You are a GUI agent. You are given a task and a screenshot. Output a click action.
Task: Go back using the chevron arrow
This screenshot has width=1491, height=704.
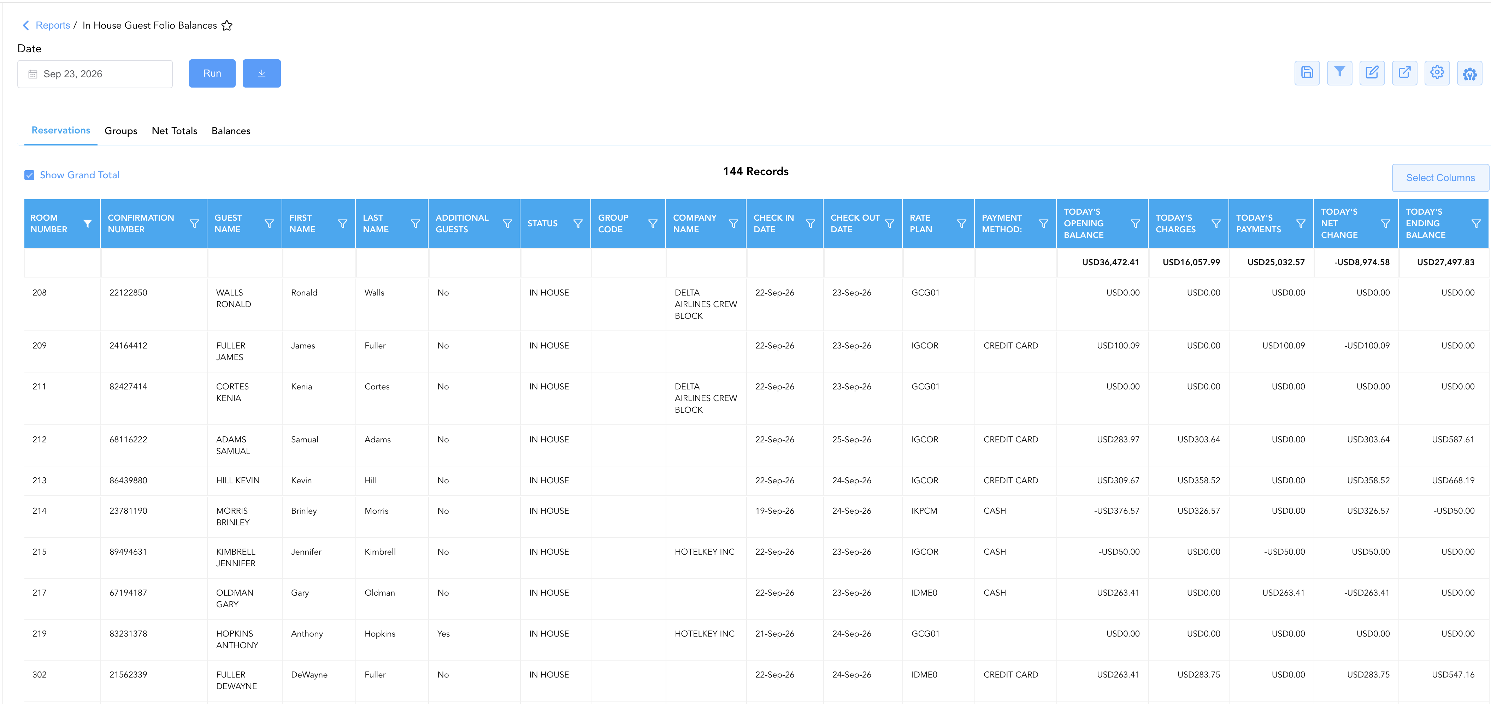point(25,25)
